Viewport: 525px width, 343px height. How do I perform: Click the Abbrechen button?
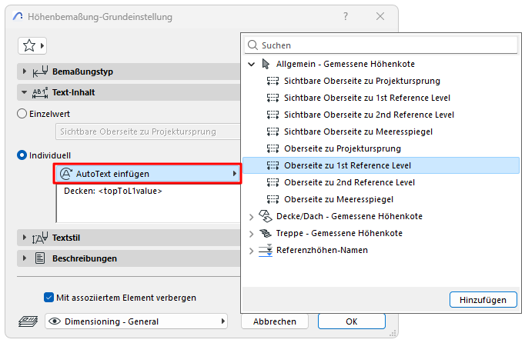click(x=275, y=321)
